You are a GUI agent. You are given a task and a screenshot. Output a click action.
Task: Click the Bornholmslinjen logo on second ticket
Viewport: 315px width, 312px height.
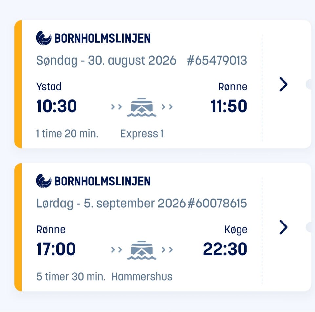click(x=93, y=181)
